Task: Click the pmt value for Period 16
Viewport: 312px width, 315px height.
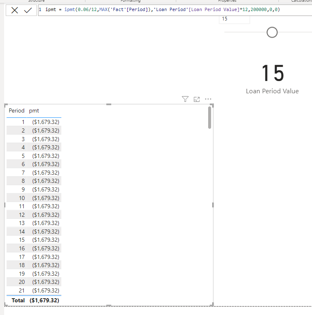Action: pyautogui.click(x=46, y=248)
